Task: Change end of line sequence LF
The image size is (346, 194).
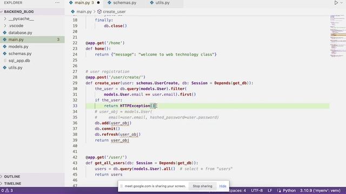Action: coord(270,190)
